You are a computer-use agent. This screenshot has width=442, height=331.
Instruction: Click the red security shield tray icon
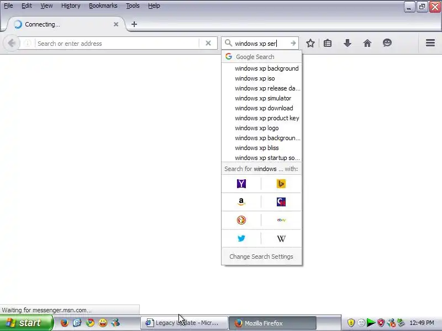(381, 323)
